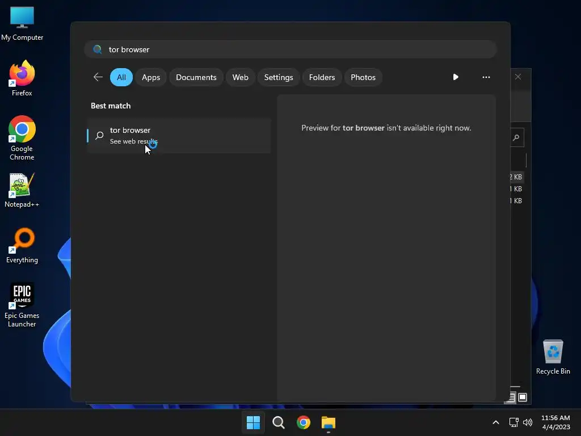Click the search box containing 'tor browser'
Viewport: 581px width, 436px height.
[290, 49]
